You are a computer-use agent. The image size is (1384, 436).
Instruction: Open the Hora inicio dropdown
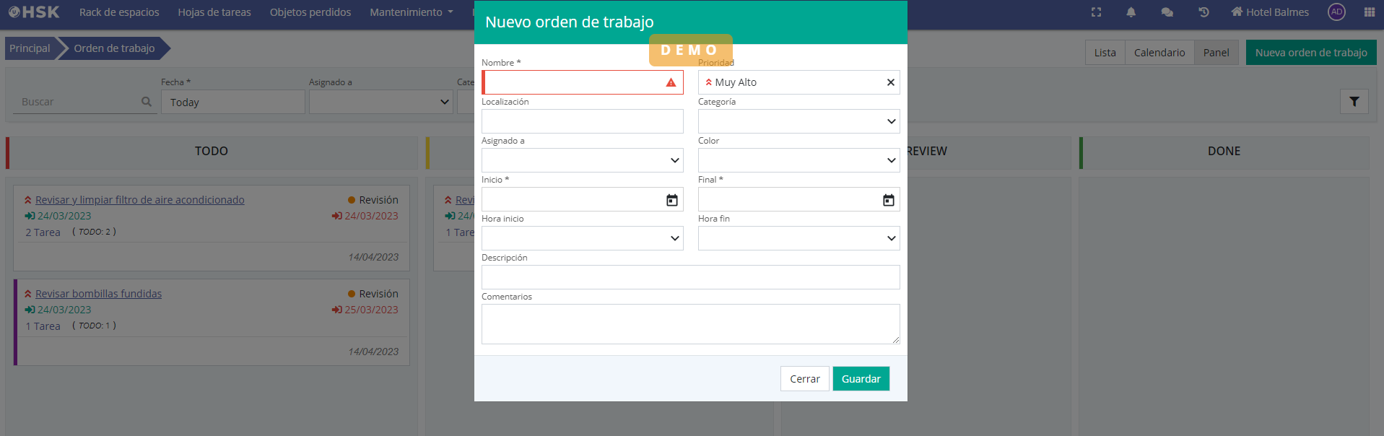coord(582,238)
